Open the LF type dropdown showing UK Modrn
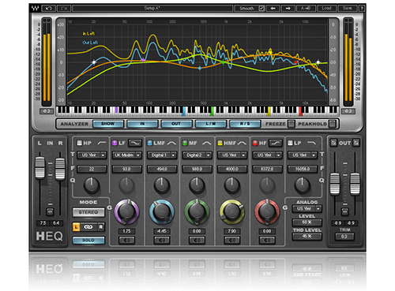 (126, 155)
